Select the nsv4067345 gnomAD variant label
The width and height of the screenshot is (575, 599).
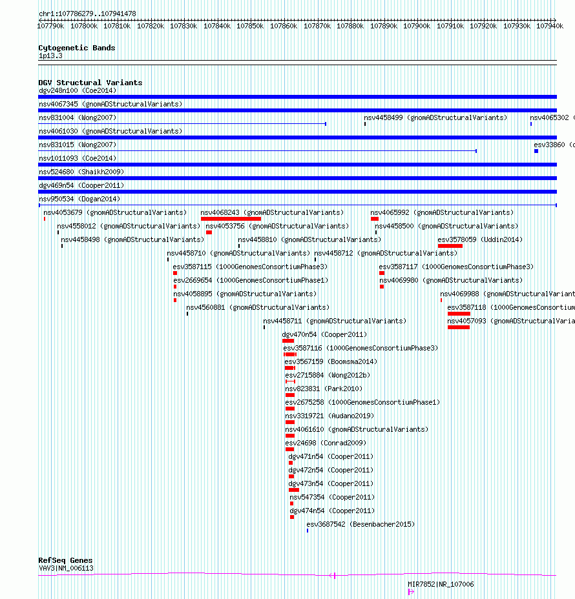[110, 104]
